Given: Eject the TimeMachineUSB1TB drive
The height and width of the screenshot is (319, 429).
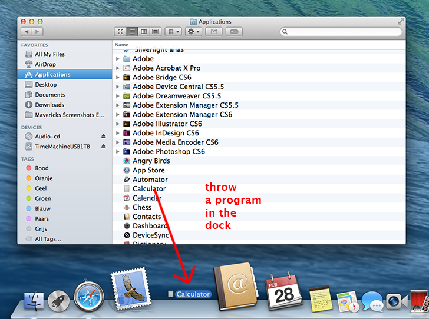Looking at the screenshot, I should pos(104,147).
